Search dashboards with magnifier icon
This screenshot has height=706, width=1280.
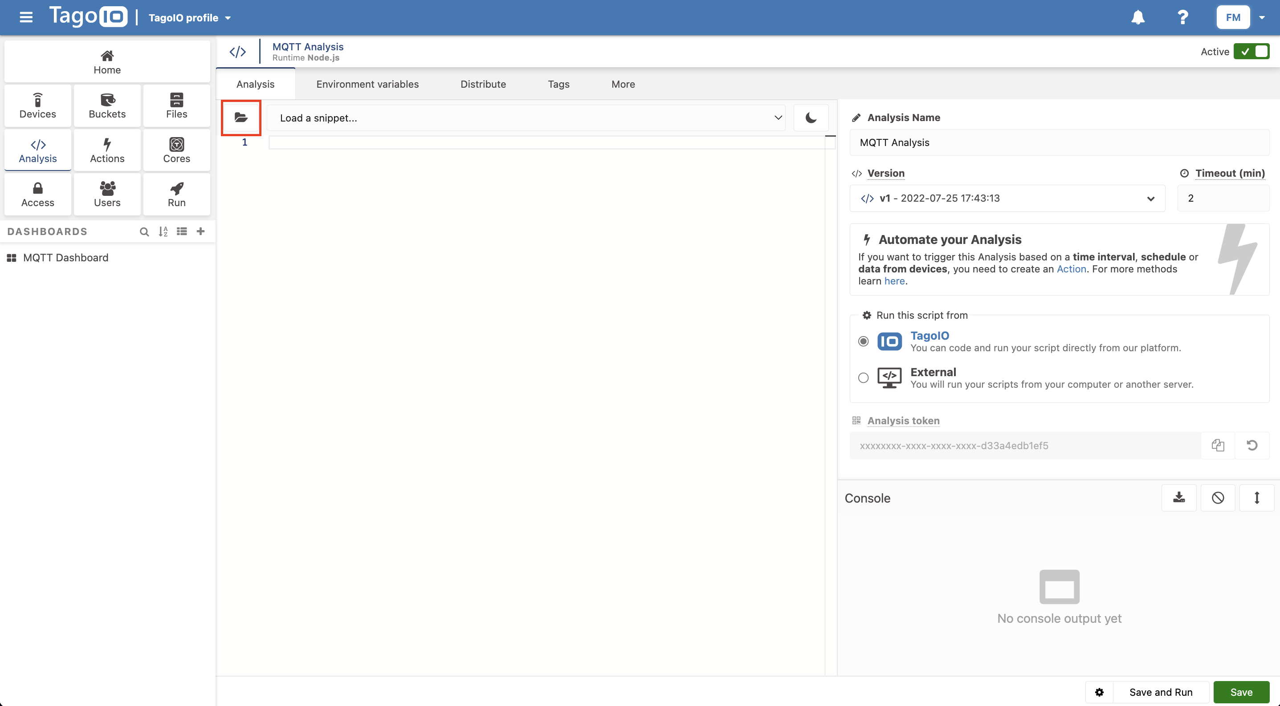tap(144, 231)
